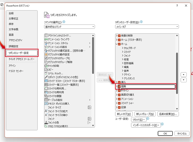This screenshot has width=193, height=142.
Task: Toggle the 記録 tab checkbox
Action: (119, 107)
